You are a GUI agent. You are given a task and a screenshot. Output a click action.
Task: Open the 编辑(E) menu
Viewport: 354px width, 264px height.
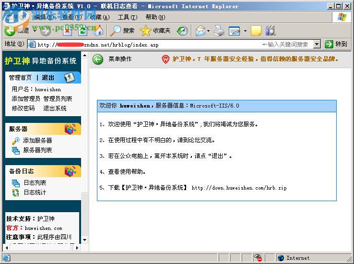point(44,17)
